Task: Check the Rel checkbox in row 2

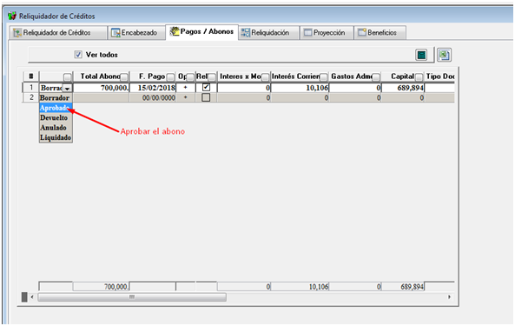Action: [x=206, y=97]
